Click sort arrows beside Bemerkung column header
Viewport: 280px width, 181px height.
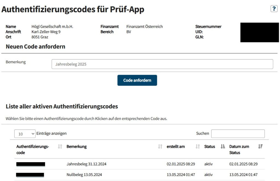click(x=160, y=147)
